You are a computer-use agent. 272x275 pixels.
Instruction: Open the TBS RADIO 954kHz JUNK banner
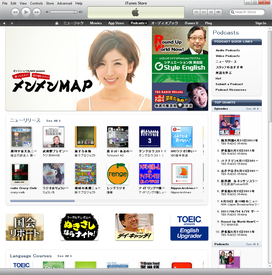pyautogui.click(x=180, y=97)
